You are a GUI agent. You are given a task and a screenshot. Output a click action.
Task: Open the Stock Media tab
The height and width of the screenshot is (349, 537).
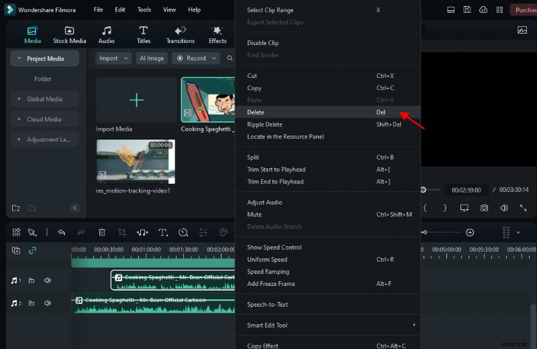70,35
